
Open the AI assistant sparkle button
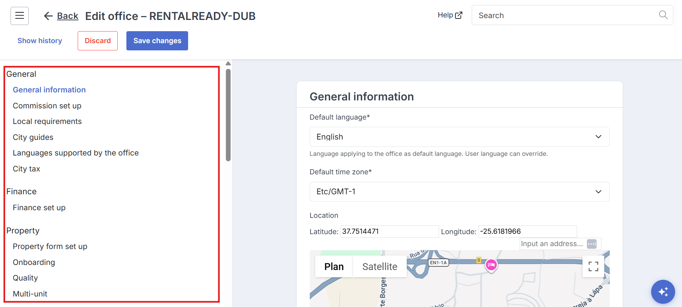coord(663,291)
